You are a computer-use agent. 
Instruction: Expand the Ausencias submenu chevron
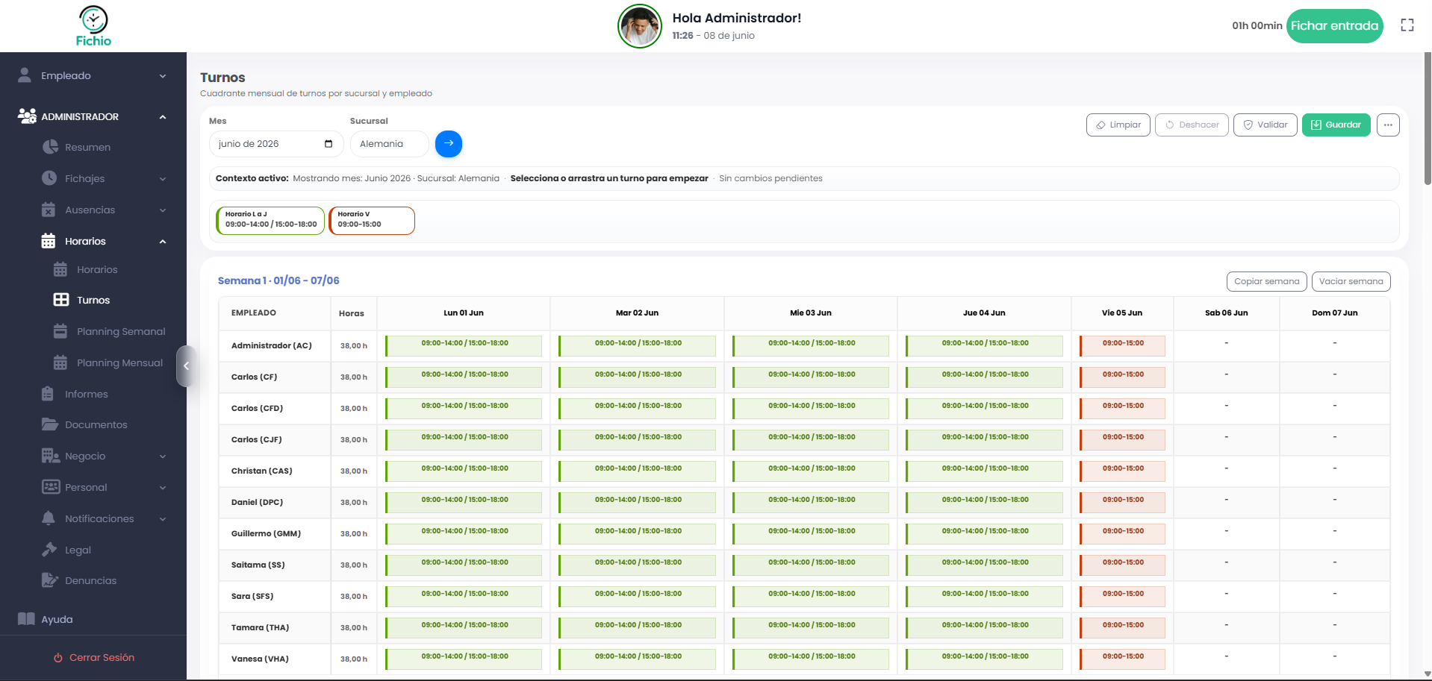point(163,210)
